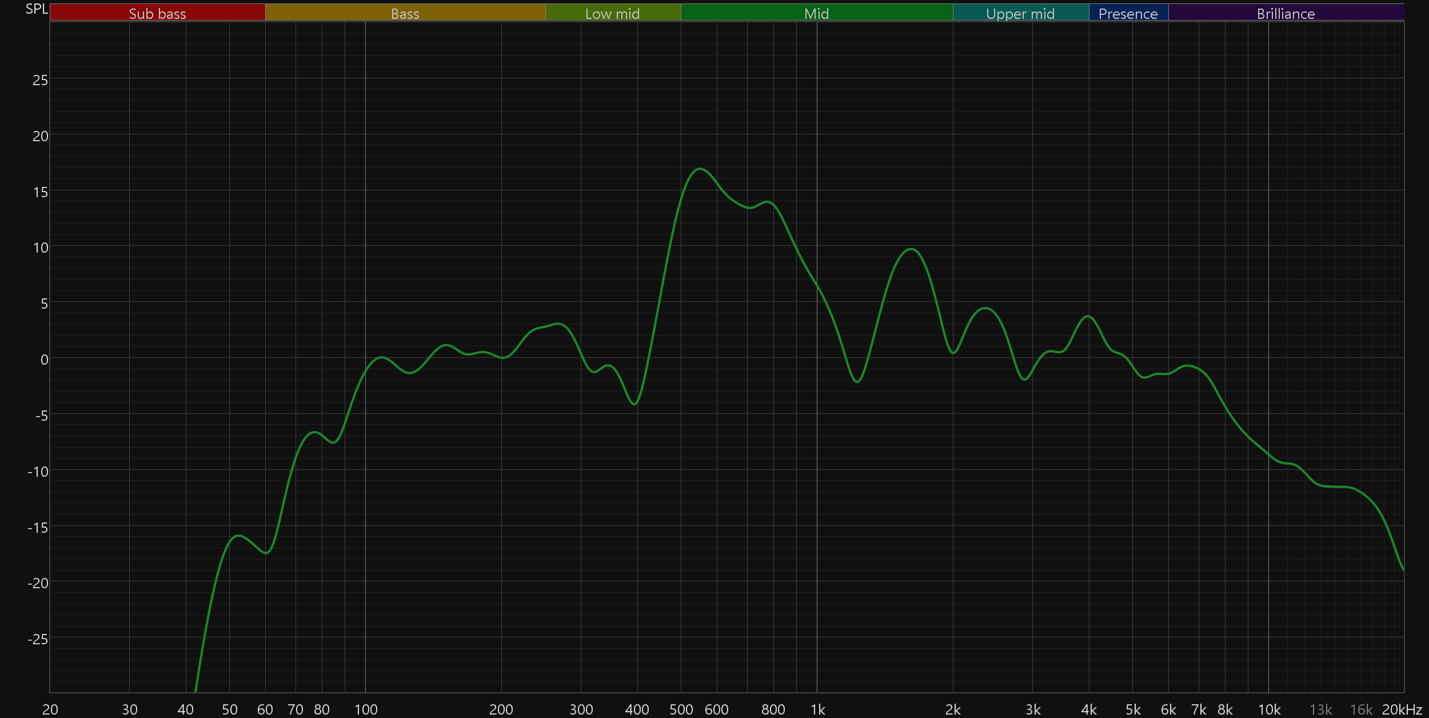
Task: Click the 100 Hz axis label
Action: pyautogui.click(x=366, y=709)
